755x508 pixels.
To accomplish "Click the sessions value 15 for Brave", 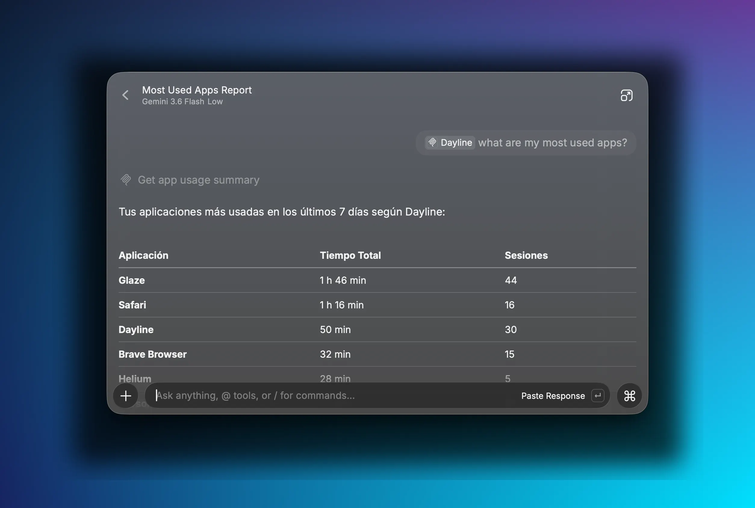I will point(510,354).
